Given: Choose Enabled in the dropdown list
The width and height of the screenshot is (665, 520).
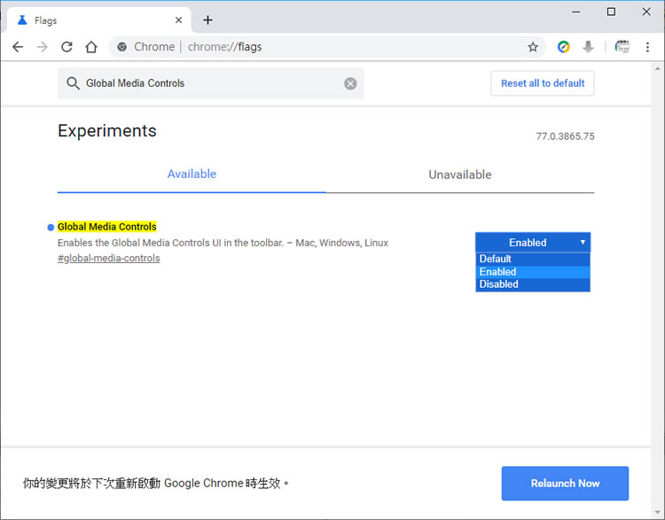Looking at the screenshot, I should pos(533,272).
